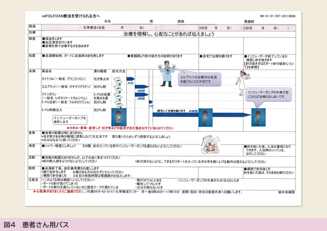Select the 化学療法1日目 header cell
The width and height of the screenshot is (327, 231).
[x=120, y=28]
